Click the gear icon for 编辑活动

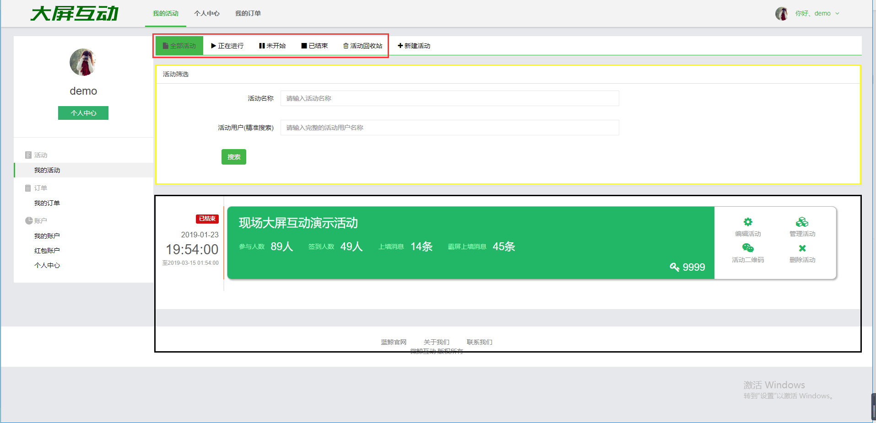(x=748, y=222)
